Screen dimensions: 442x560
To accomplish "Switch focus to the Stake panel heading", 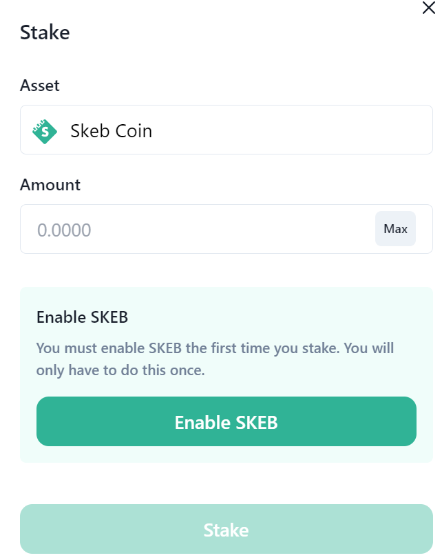I will pos(45,32).
